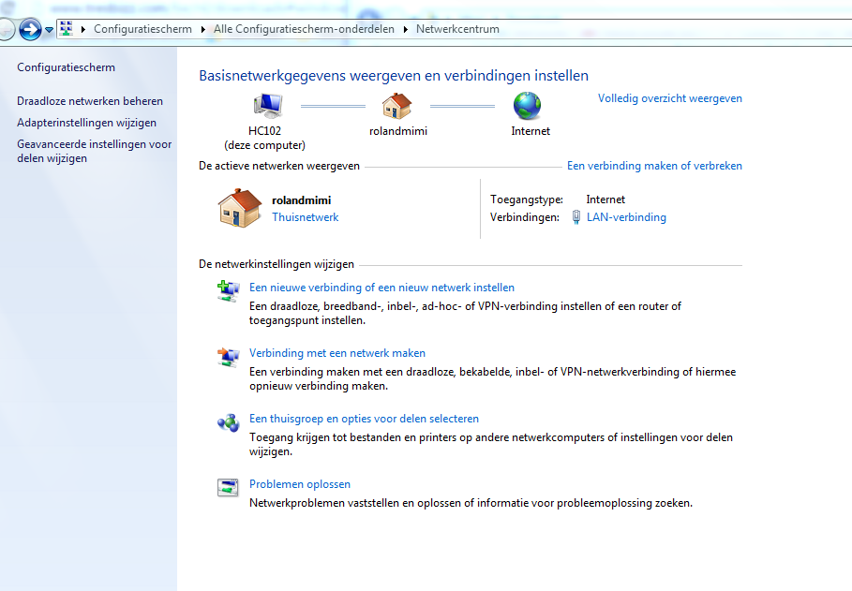Click the rolandmimi house icon in network map
This screenshot has height=591, width=852.
pyautogui.click(x=397, y=105)
